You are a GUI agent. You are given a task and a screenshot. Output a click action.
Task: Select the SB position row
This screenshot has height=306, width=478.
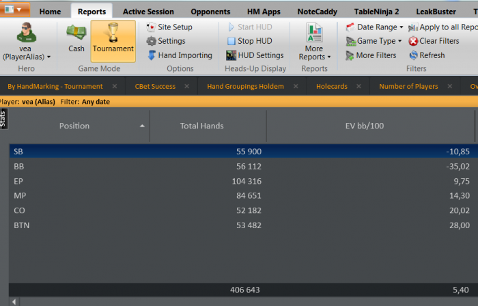[x=243, y=151]
